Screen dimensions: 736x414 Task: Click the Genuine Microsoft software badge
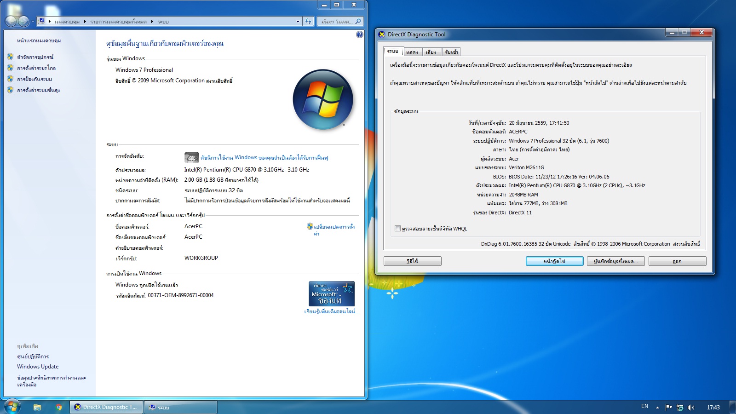(331, 293)
